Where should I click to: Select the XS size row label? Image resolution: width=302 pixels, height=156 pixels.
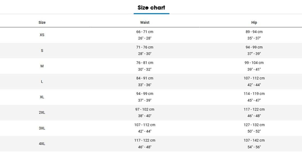[42, 35]
